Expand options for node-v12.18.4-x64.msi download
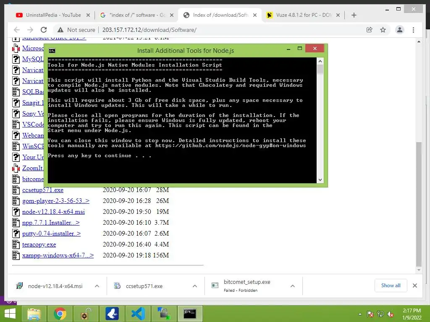430x322 pixels. pos(97,286)
